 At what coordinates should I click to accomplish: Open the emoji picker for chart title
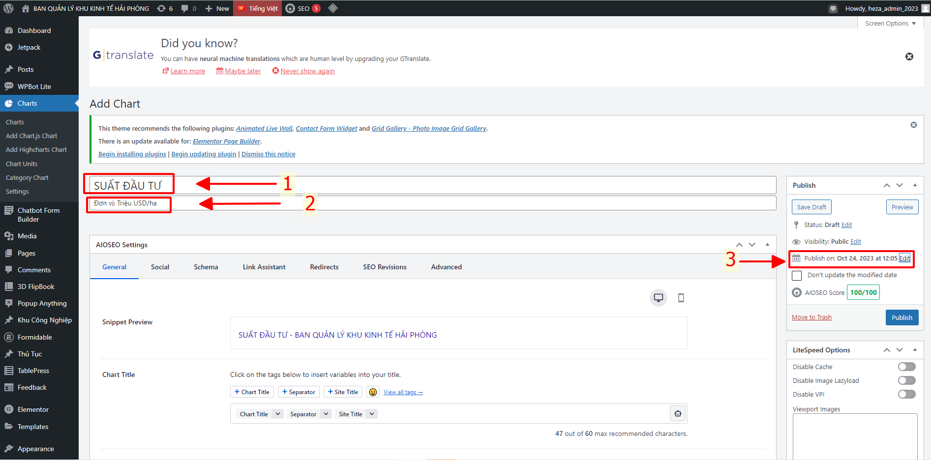(x=373, y=392)
